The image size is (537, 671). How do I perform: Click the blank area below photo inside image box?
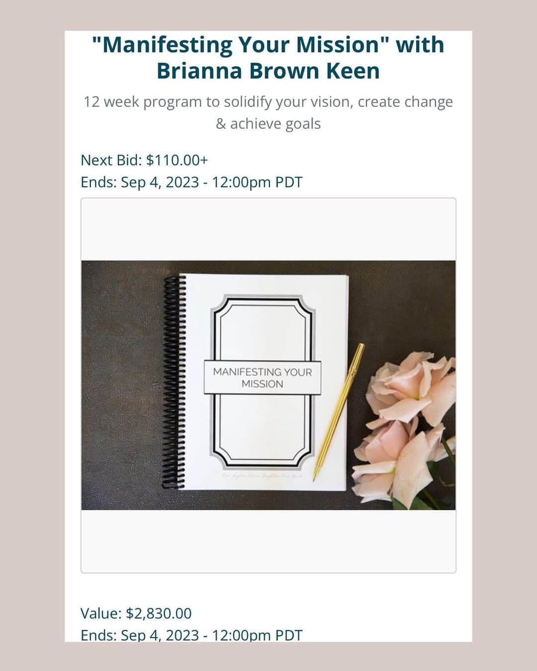tap(268, 541)
